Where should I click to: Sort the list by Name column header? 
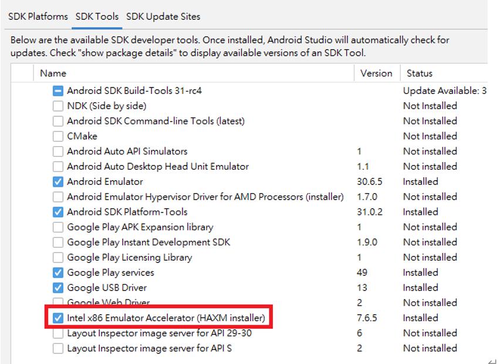pyautogui.click(x=53, y=73)
